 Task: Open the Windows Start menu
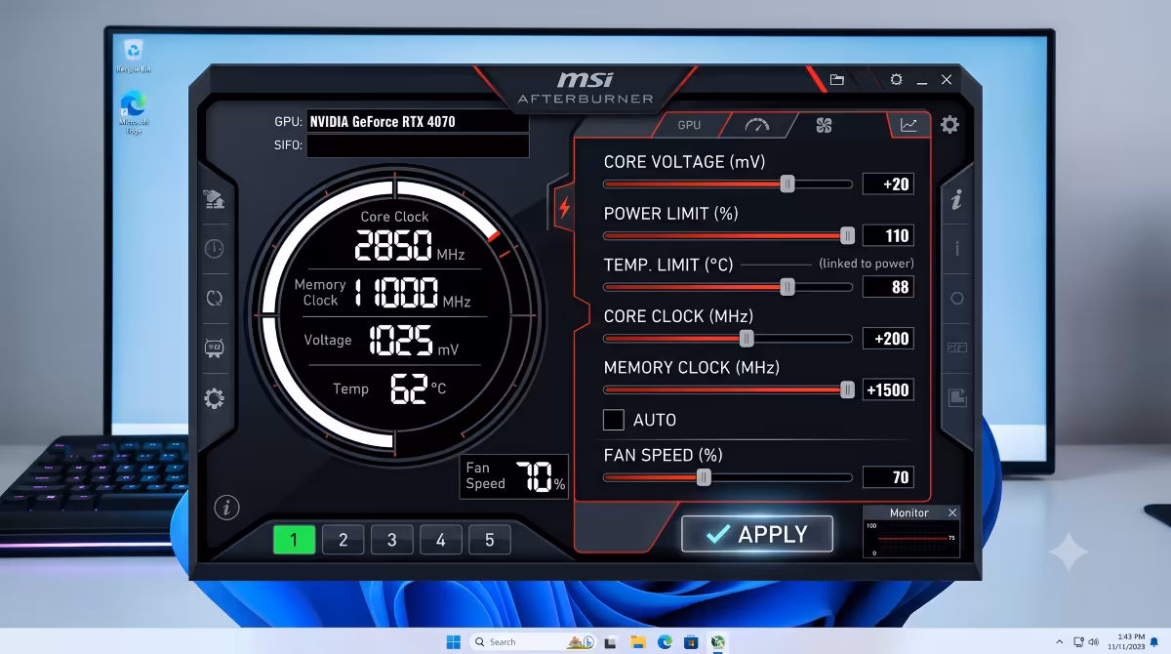coord(454,641)
